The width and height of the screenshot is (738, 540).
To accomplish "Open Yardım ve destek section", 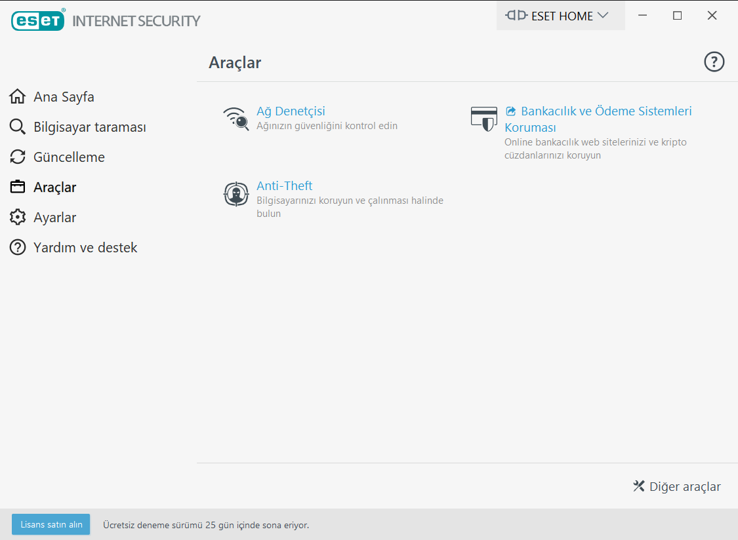I will 85,248.
